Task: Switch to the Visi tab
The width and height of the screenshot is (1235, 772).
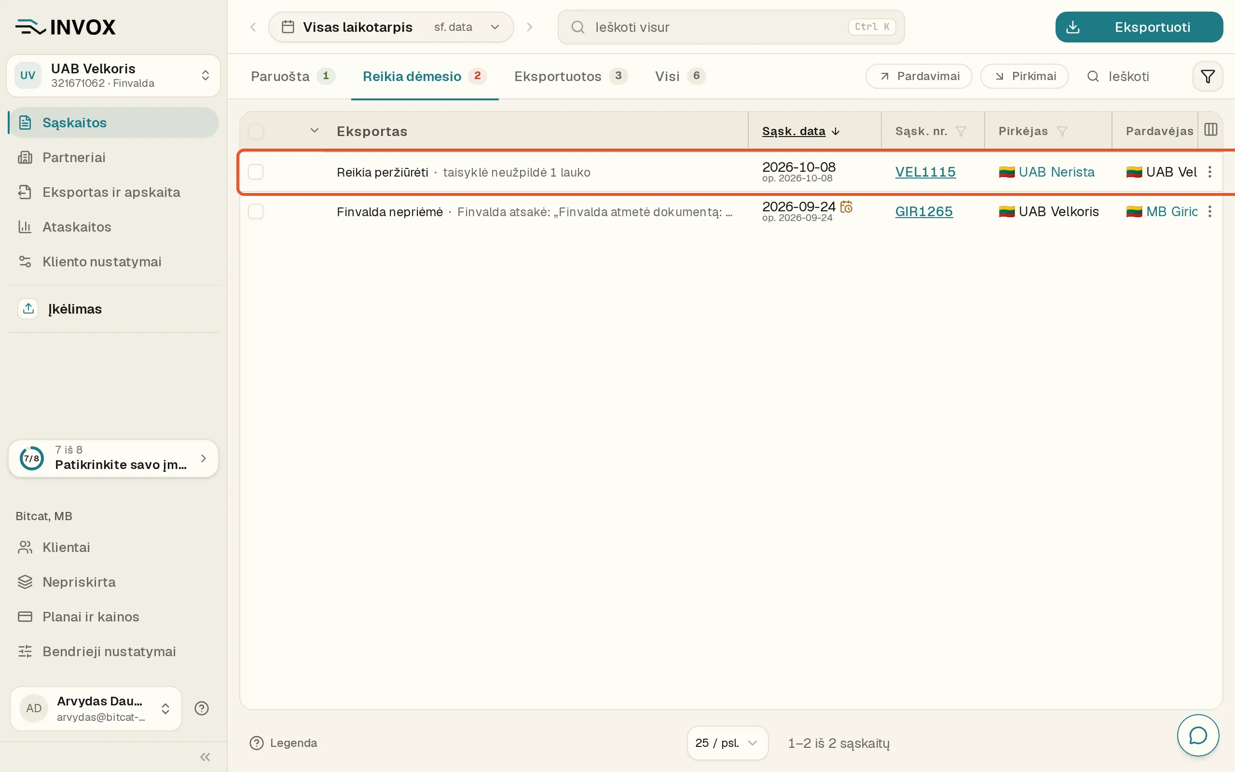Action: [680, 77]
